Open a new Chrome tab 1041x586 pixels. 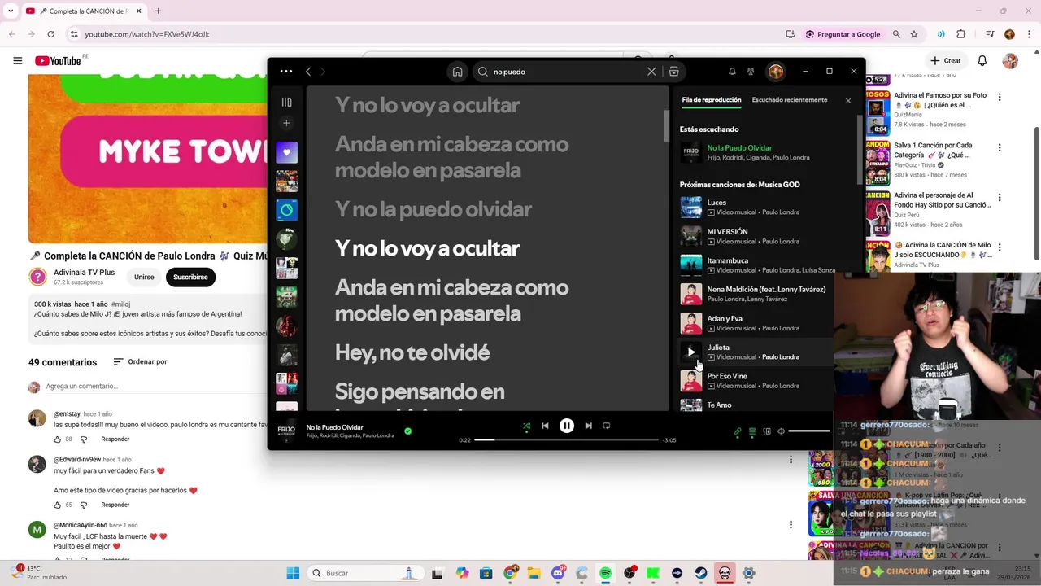click(x=158, y=11)
